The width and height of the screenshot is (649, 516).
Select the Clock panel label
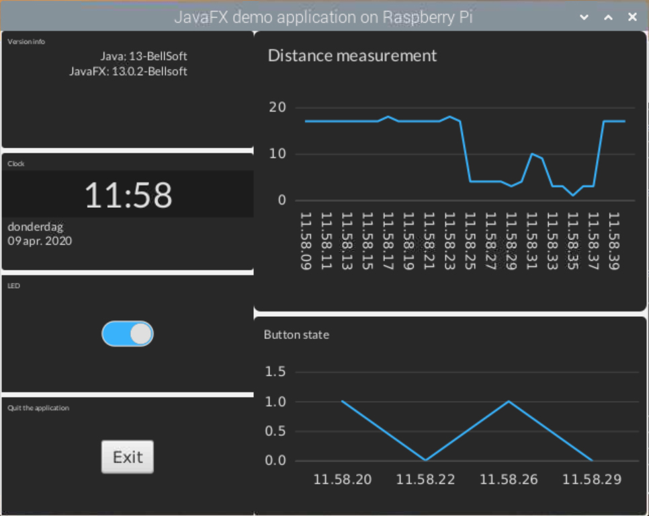pos(15,163)
